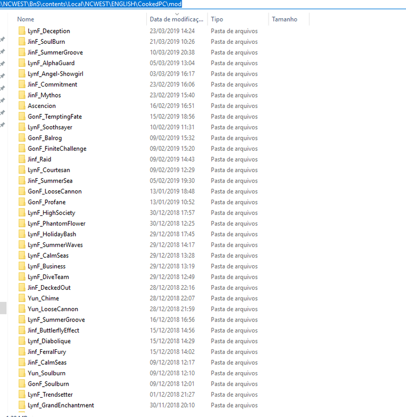Click the date 21/03/2019 10:26
The image size is (406, 417).
click(172, 42)
